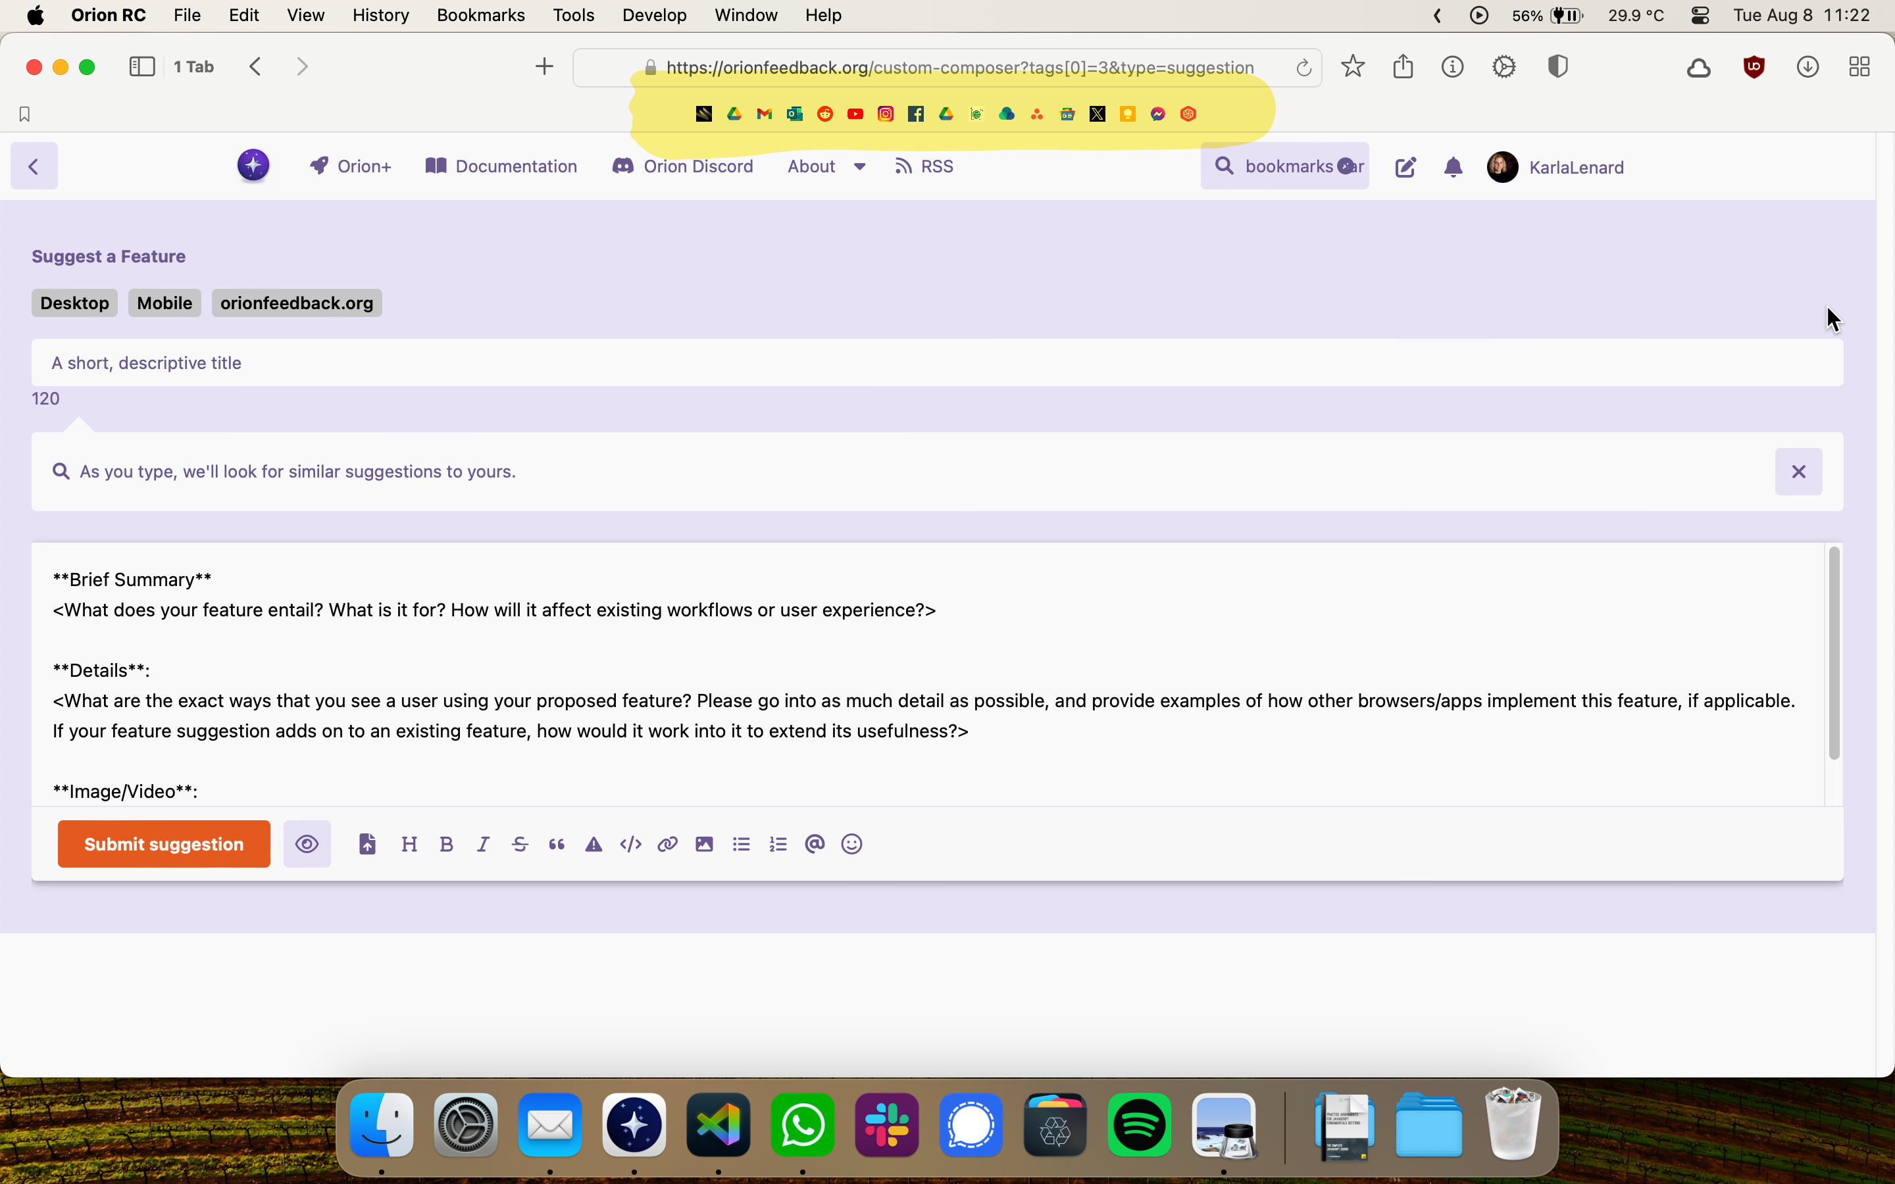Click the Submit suggestion button
1895x1184 pixels.
(x=164, y=844)
